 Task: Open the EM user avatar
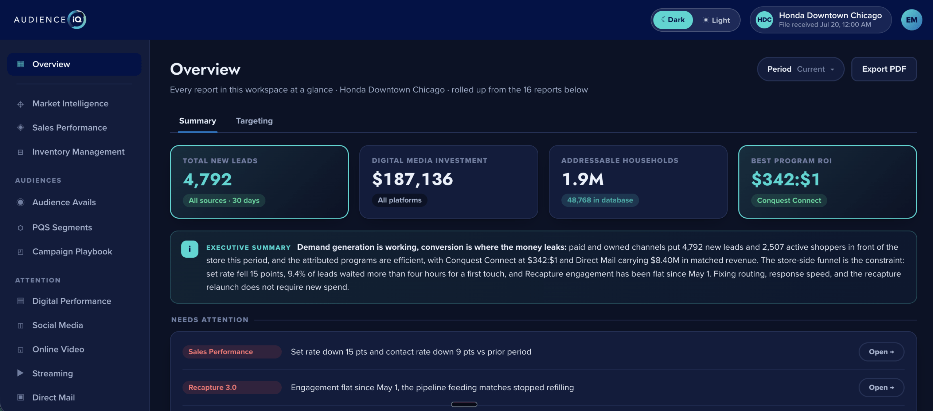coord(911,20)
